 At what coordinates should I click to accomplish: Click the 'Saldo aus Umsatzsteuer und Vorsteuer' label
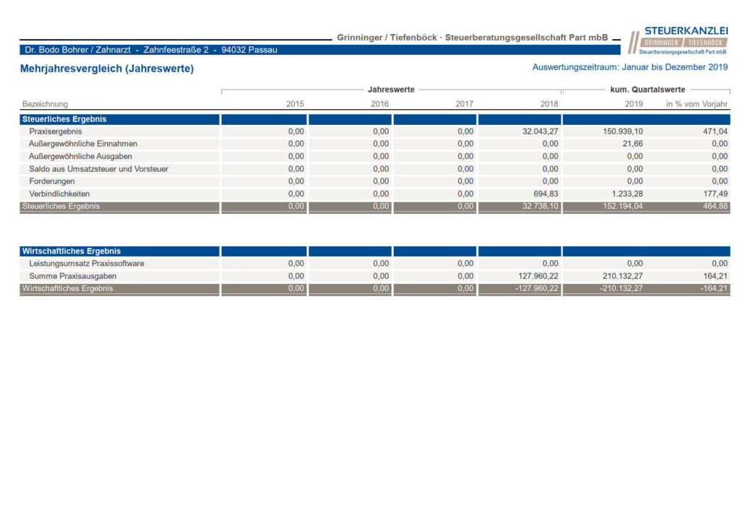pyautogui.click(x=98, y=169)
